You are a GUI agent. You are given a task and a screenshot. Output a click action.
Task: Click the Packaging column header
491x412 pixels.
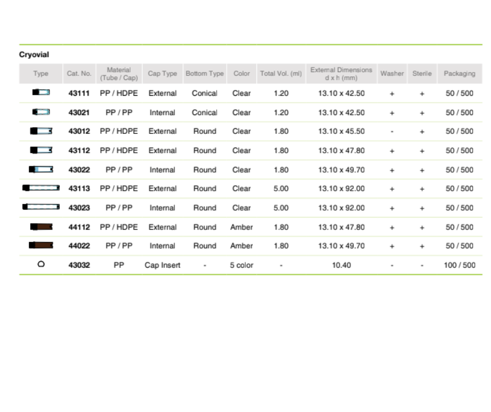pos(459,74)
